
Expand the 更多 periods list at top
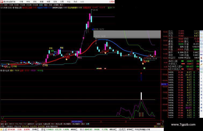62,5
